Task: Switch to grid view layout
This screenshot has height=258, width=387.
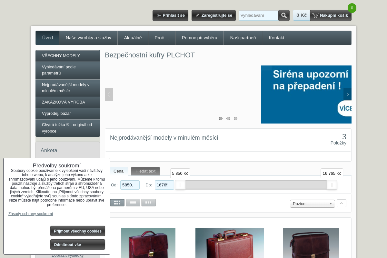Action: pos(117,203)
